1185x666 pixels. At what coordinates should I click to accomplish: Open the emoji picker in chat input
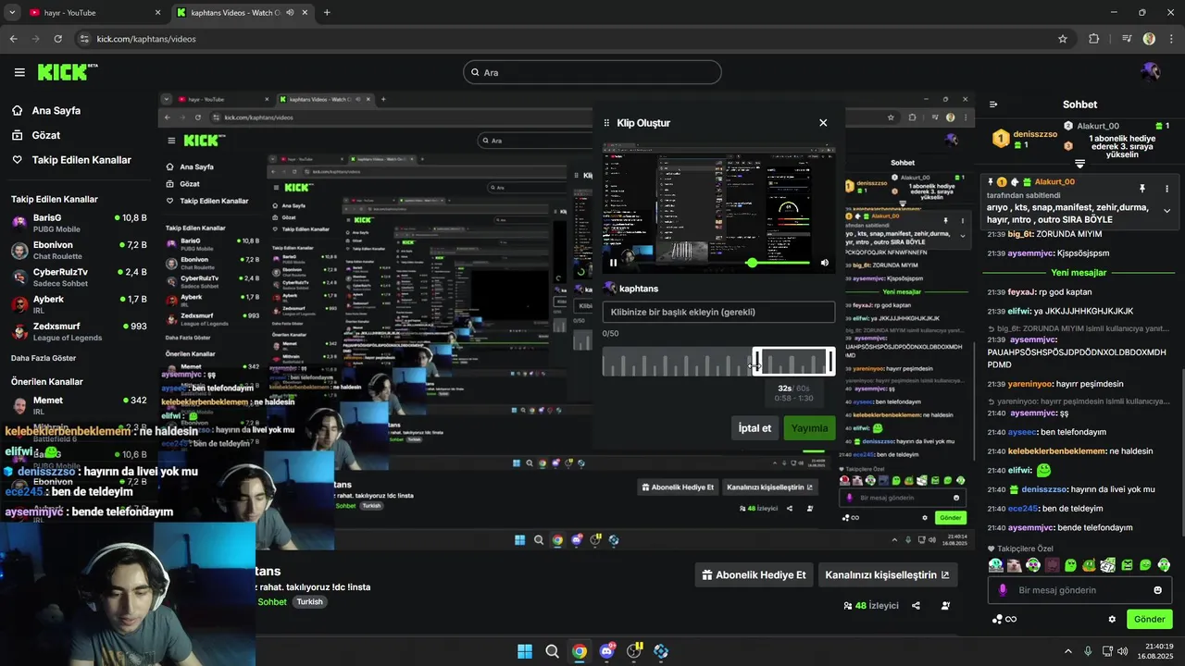coord(1157,590)
